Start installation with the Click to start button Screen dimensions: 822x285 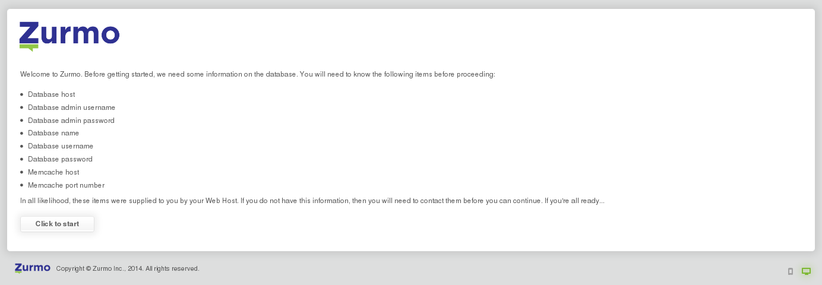(x=57, y=224)
